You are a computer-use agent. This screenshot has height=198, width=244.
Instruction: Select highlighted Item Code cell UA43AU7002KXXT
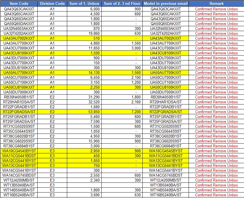[x=19, y=38]
